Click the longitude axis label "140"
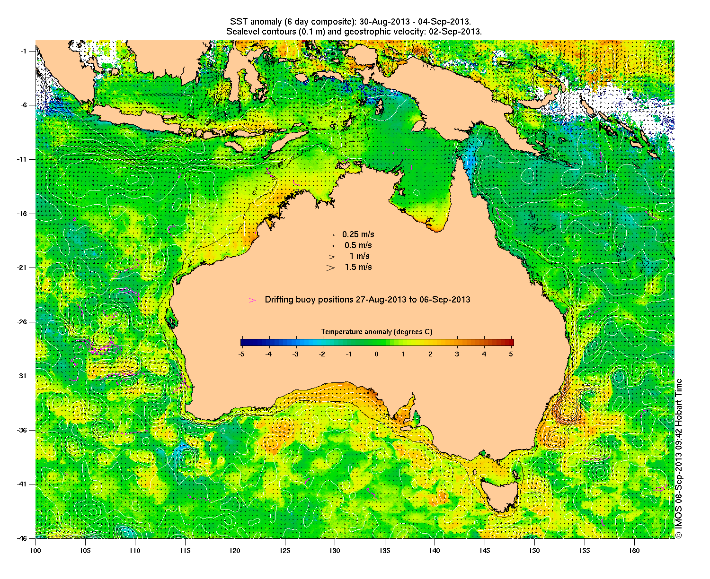The image size is (710, 579). (x=435, y=551)
